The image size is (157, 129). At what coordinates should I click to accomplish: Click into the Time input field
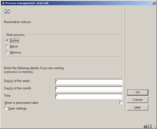pyautogui.click(x=89, y=96)
